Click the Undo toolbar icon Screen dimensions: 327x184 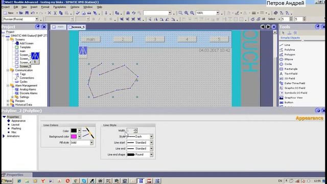click(x=33, y=13)
